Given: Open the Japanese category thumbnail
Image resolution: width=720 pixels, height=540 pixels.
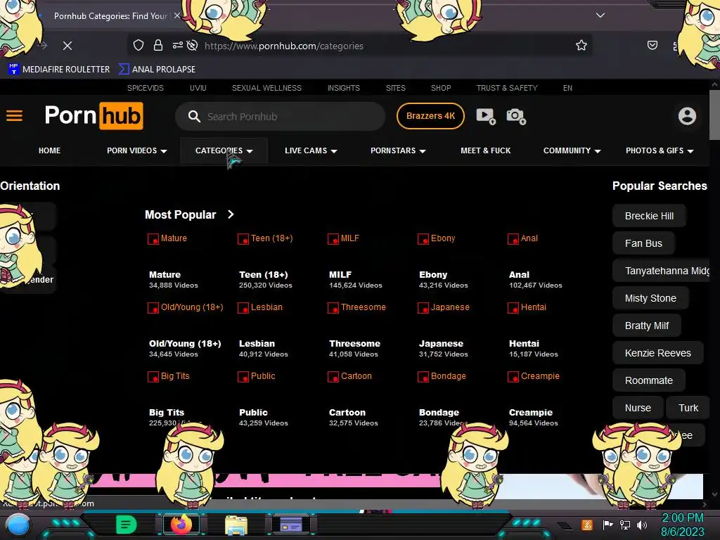Looking at the screenshot, I should point(444,307).
